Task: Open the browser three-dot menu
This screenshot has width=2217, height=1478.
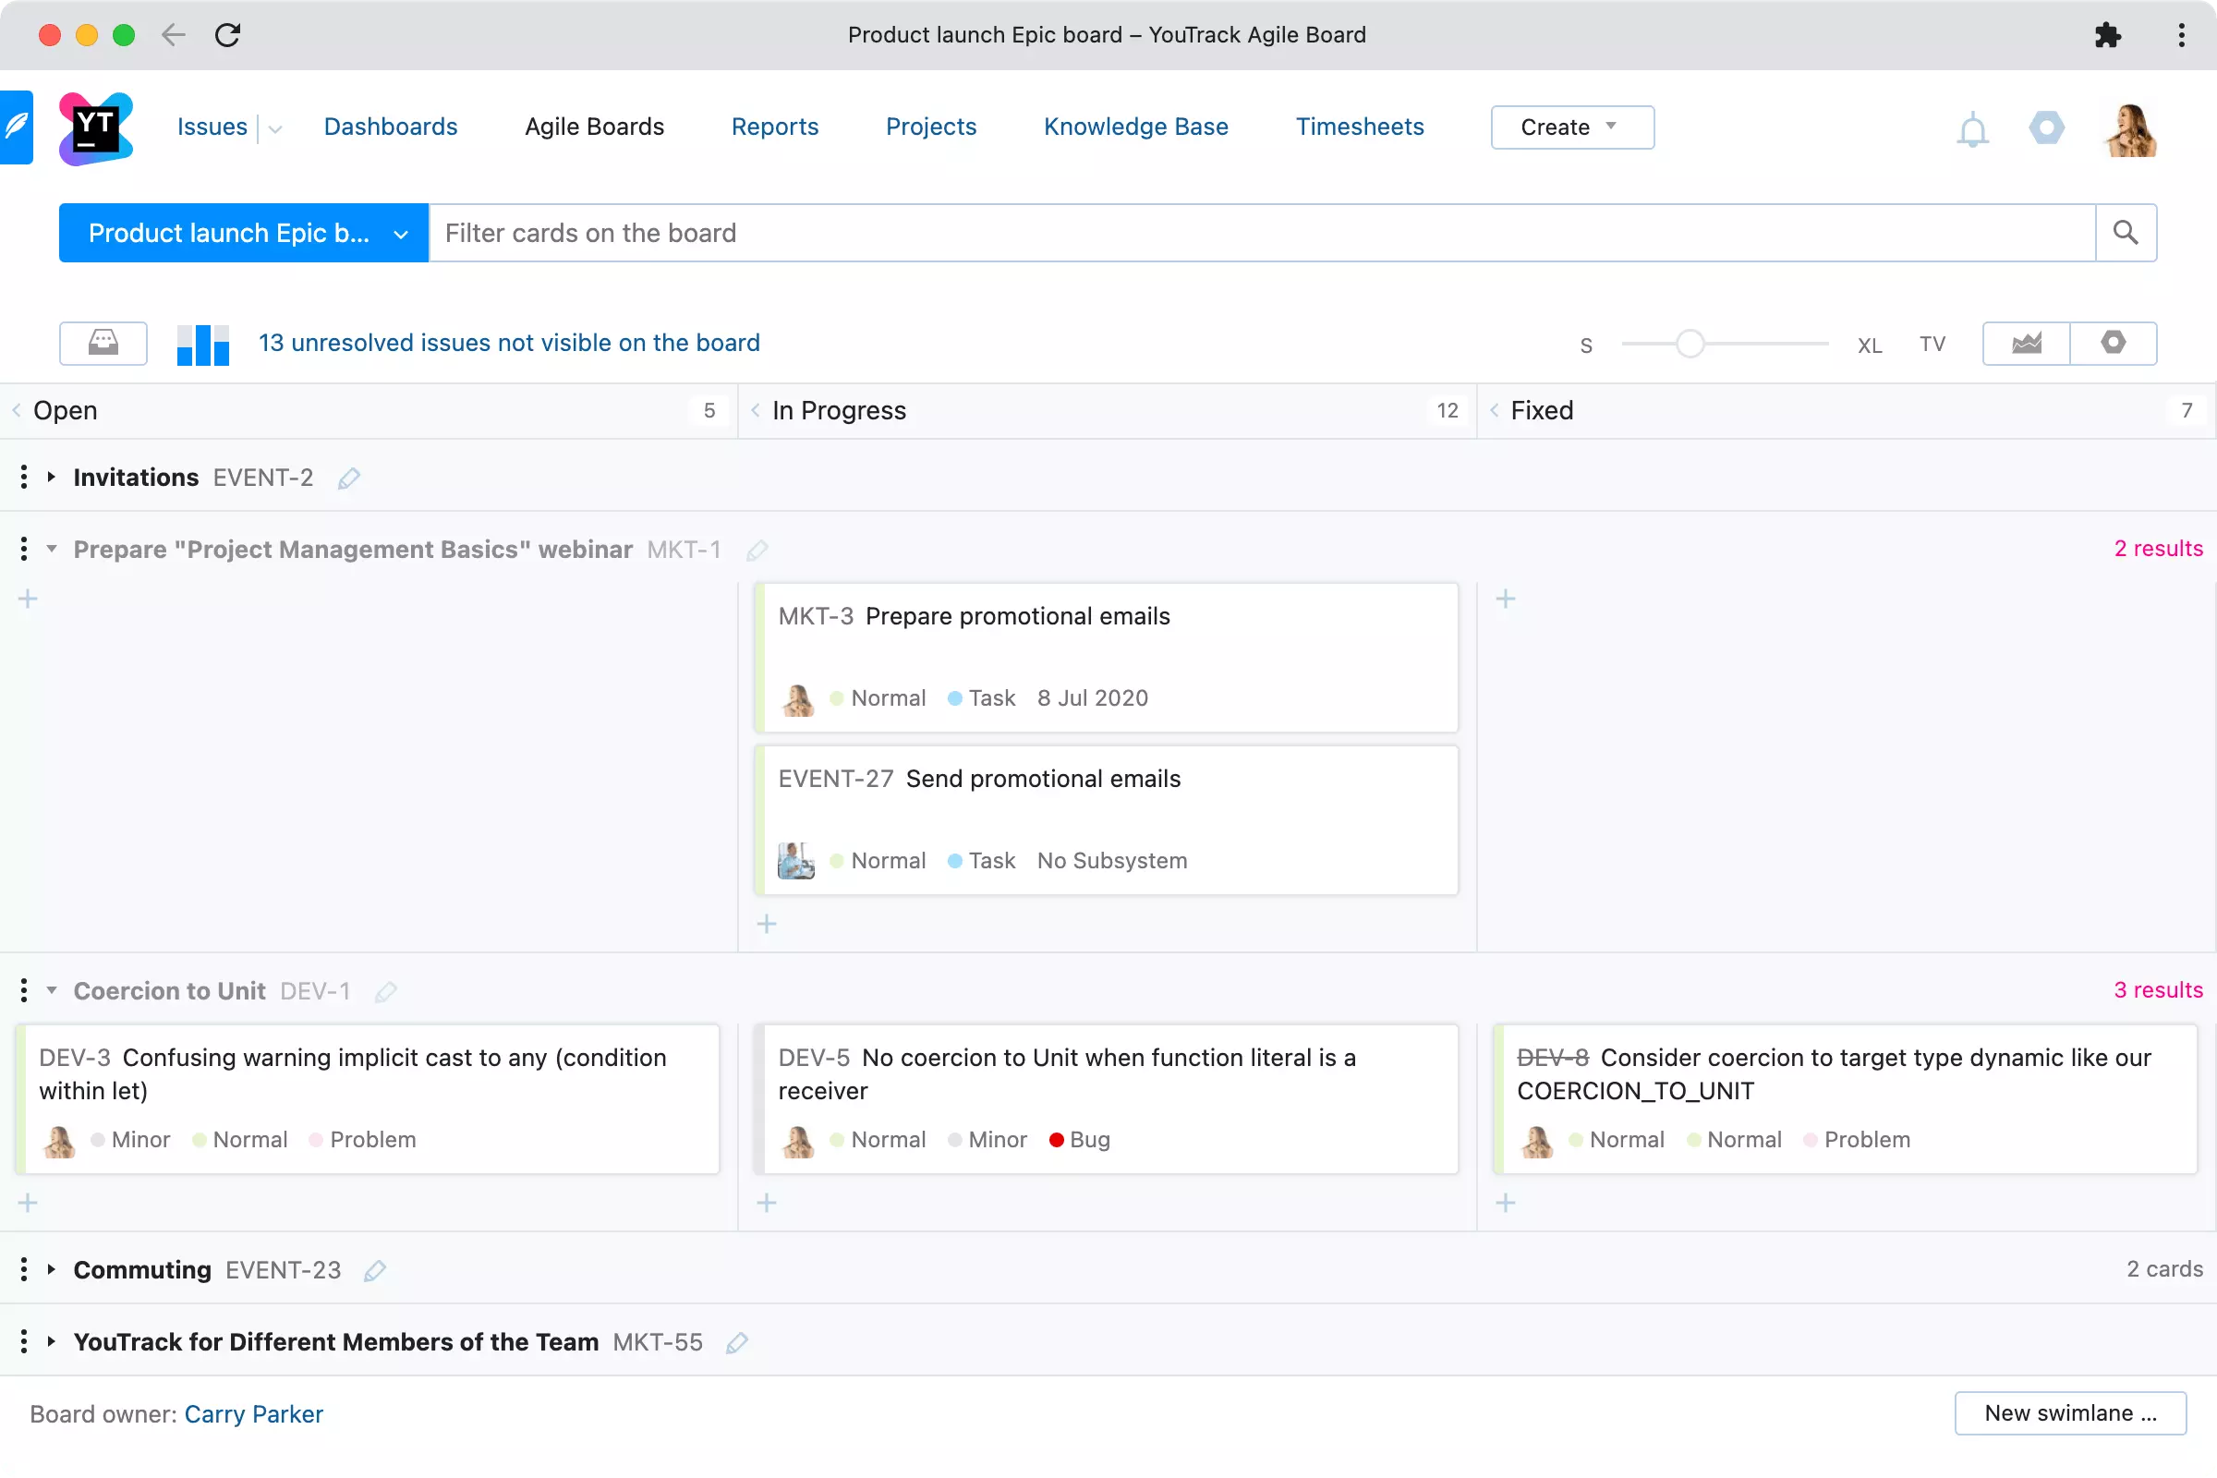Action: click(2181, 35)
